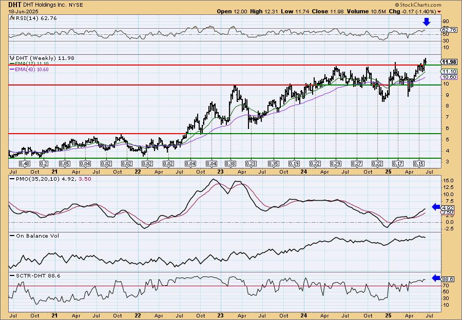462x320 pixels.
Task: Click the Close 11.98 value in the header
Action: coord(327,11)
